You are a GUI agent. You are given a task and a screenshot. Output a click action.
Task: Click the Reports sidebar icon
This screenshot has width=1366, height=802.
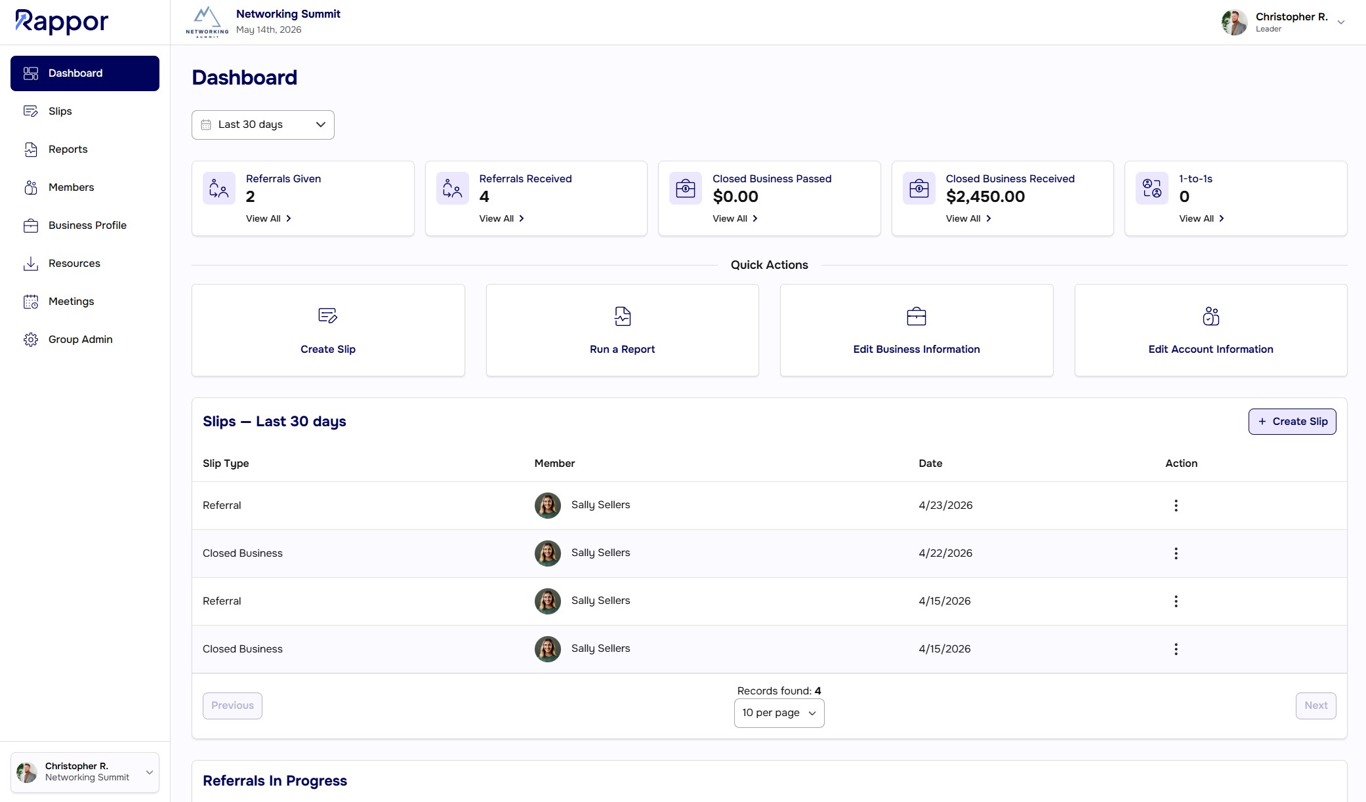click(x=31, y=150)
